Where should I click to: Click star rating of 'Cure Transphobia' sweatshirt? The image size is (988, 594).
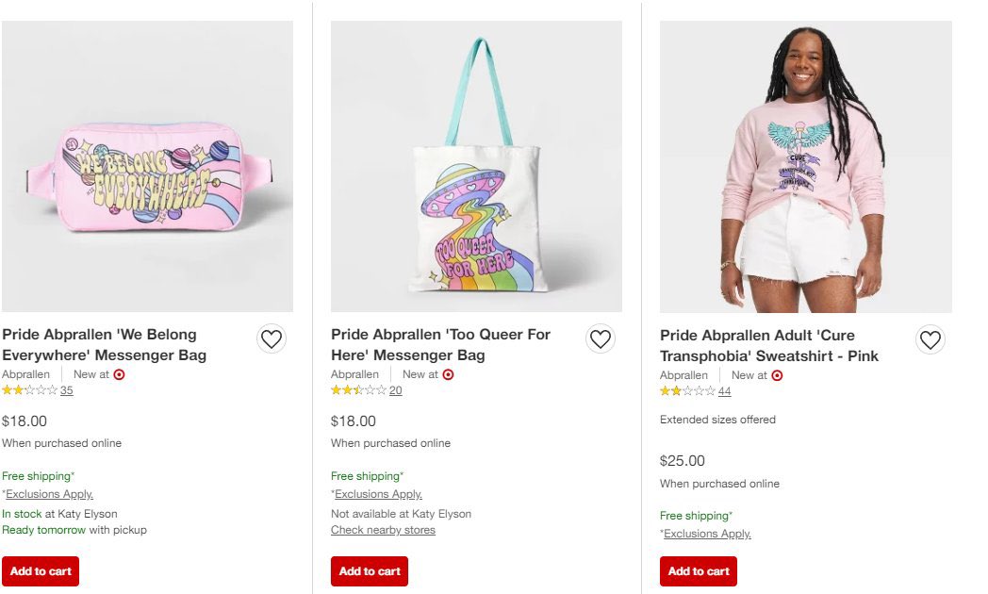pyautogui.click(x=687, y=391)
